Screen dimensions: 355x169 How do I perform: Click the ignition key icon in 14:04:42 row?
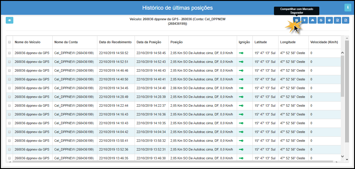tap(241, 132)
